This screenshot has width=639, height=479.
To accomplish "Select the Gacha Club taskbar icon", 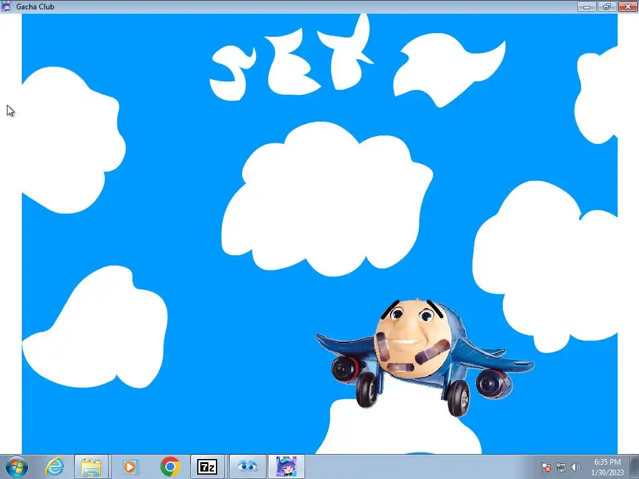I will pyautogui.click(x=286, y=467).
